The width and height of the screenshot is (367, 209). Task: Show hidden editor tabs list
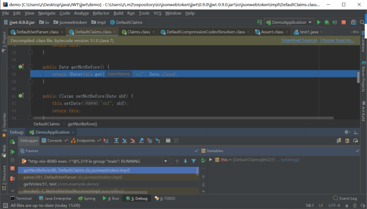click(x=355, y=32)
